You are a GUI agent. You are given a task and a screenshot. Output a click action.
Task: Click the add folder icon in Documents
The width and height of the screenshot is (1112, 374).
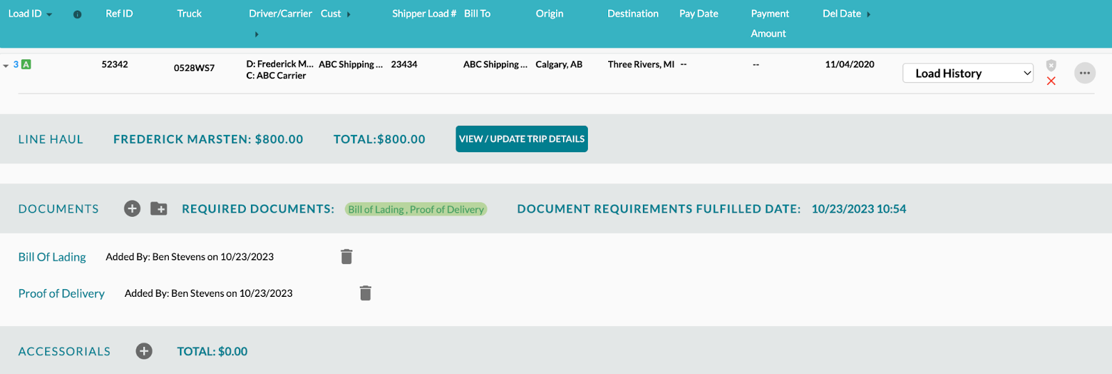coord(158,209)
